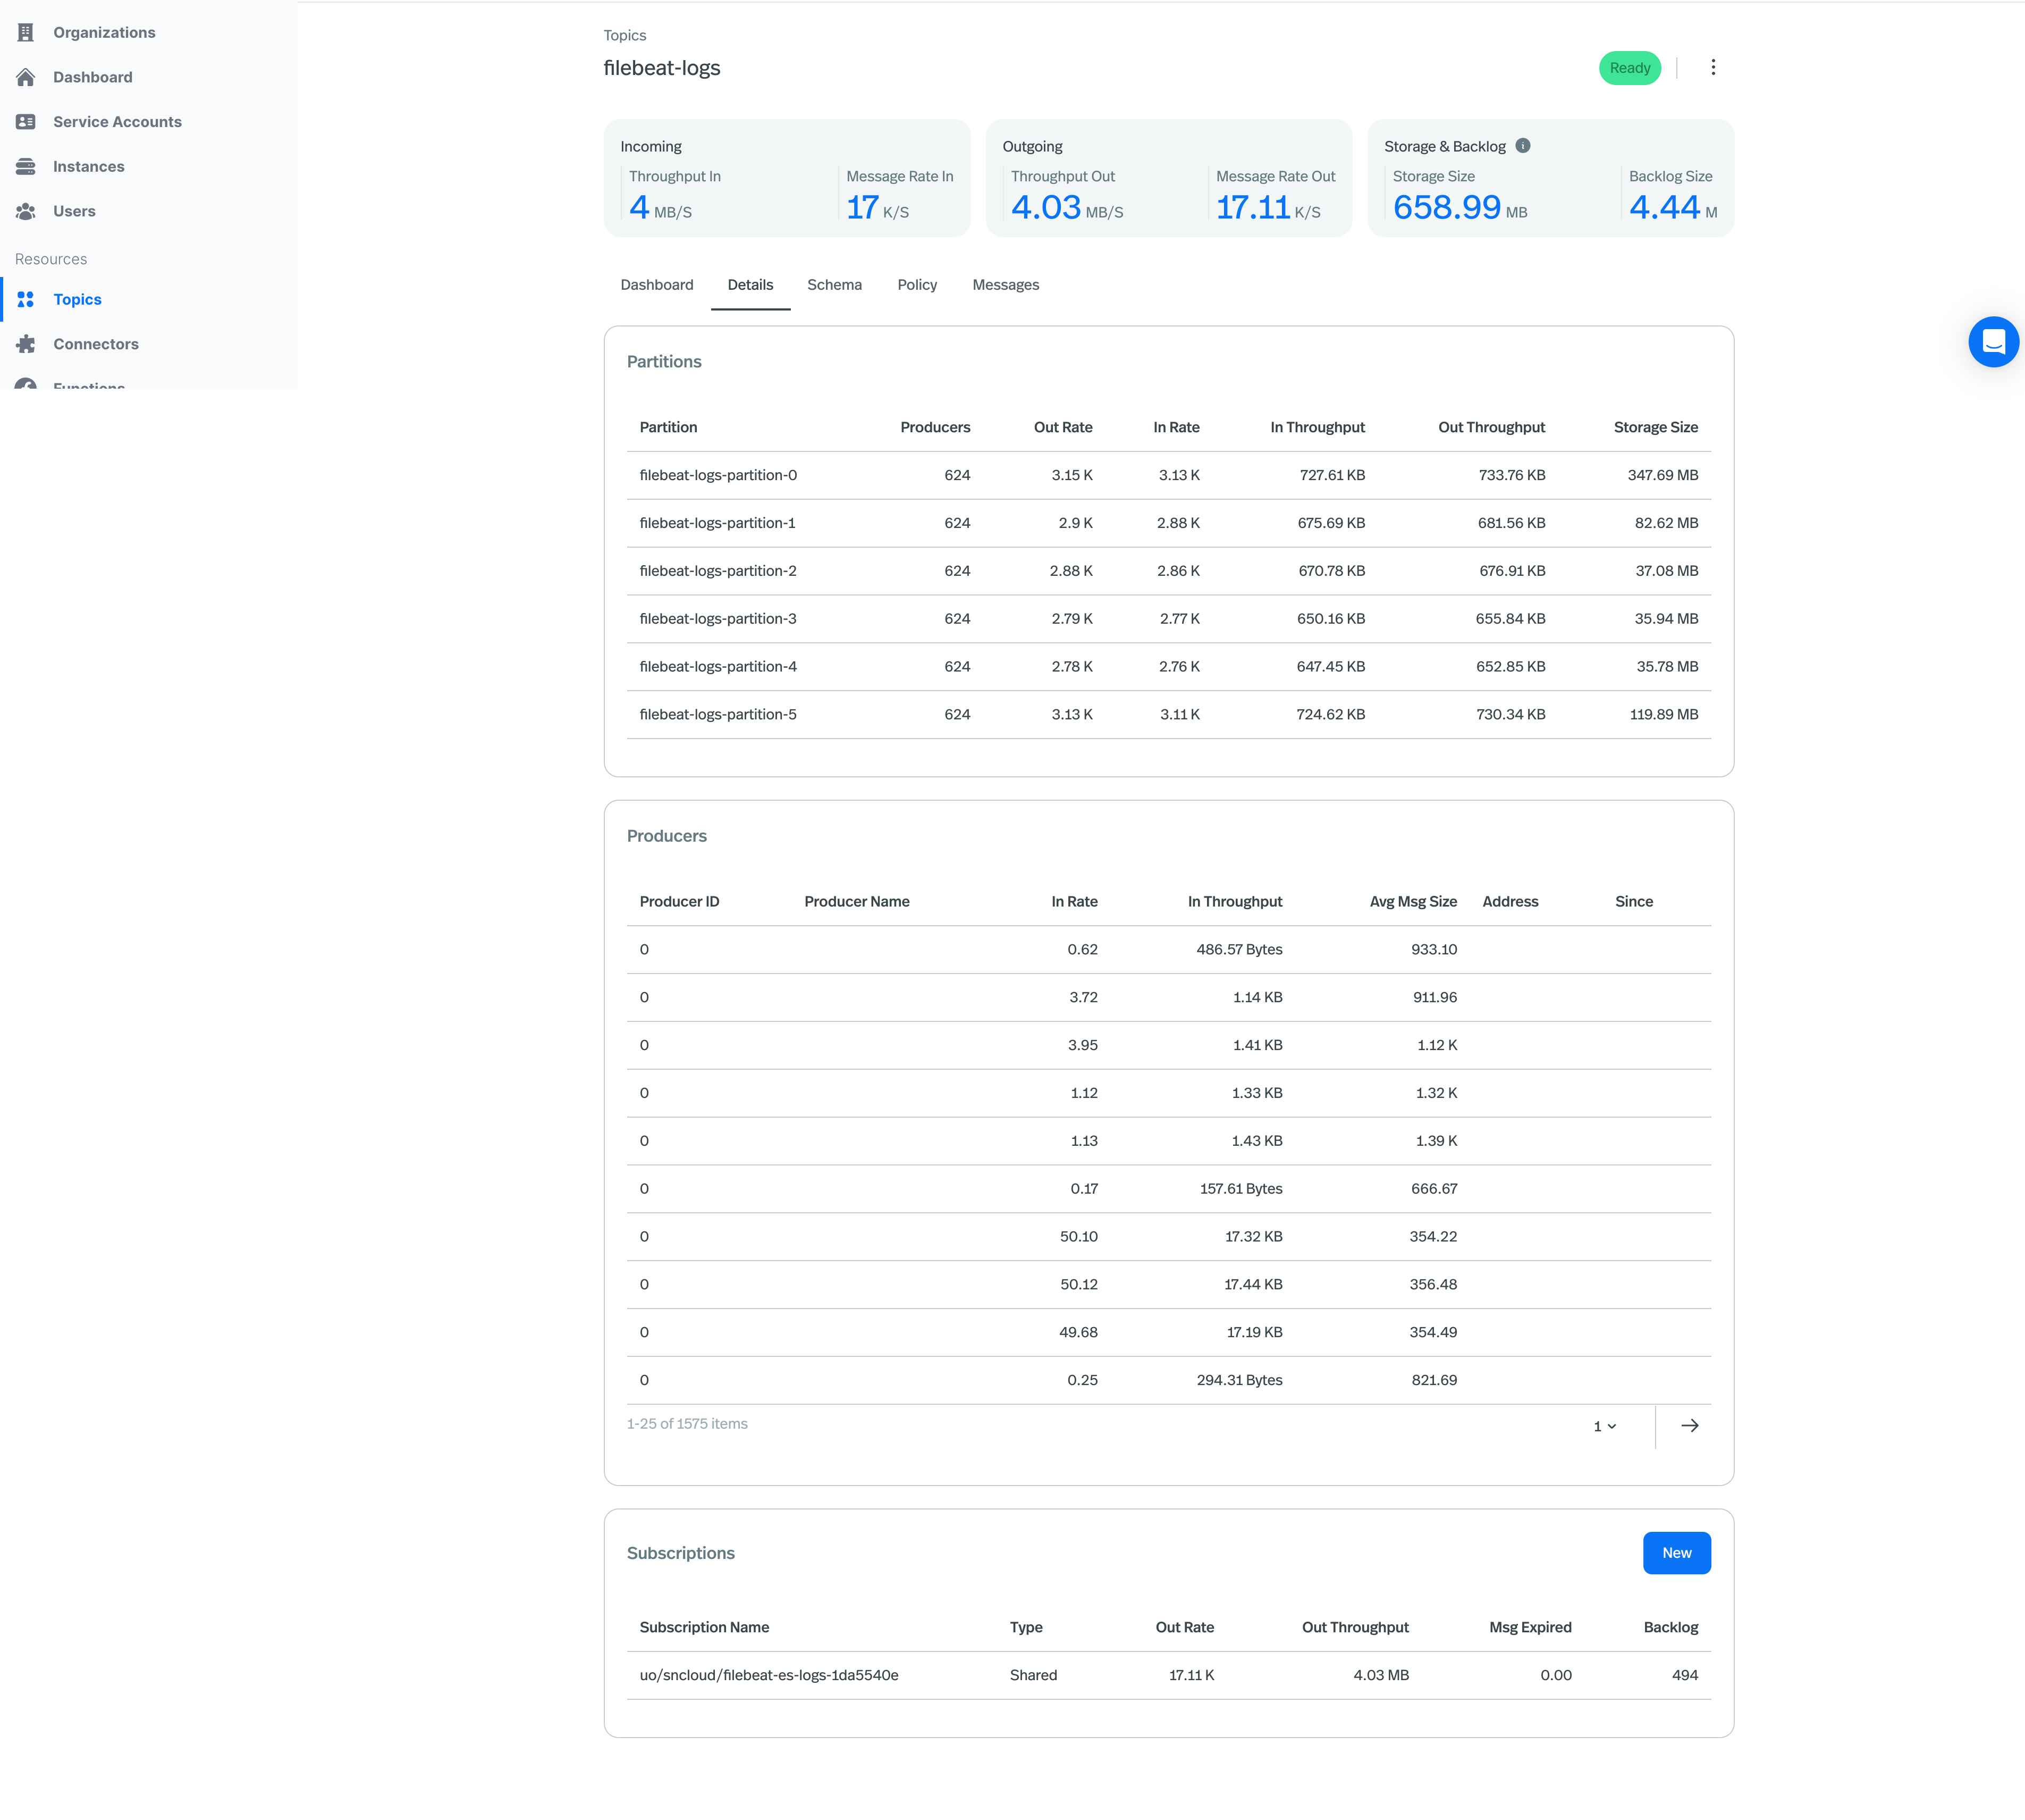The width and height of the screenshot is (2025, 1820).
Task: Click the Storage & Backlog info icon
Action: click(x=1522, y=146)
